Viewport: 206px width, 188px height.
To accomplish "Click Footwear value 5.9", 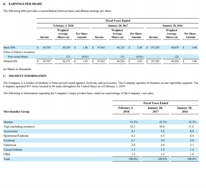I will tap(163, 140).
